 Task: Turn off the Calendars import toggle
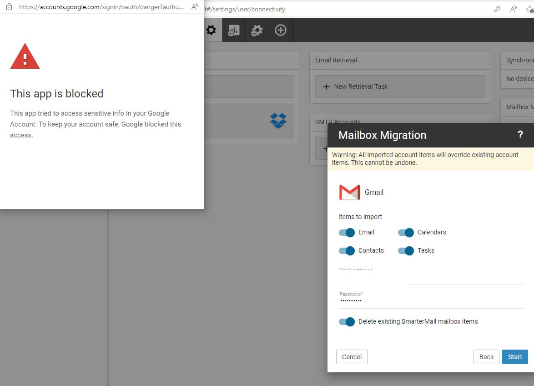click(406, 233)
